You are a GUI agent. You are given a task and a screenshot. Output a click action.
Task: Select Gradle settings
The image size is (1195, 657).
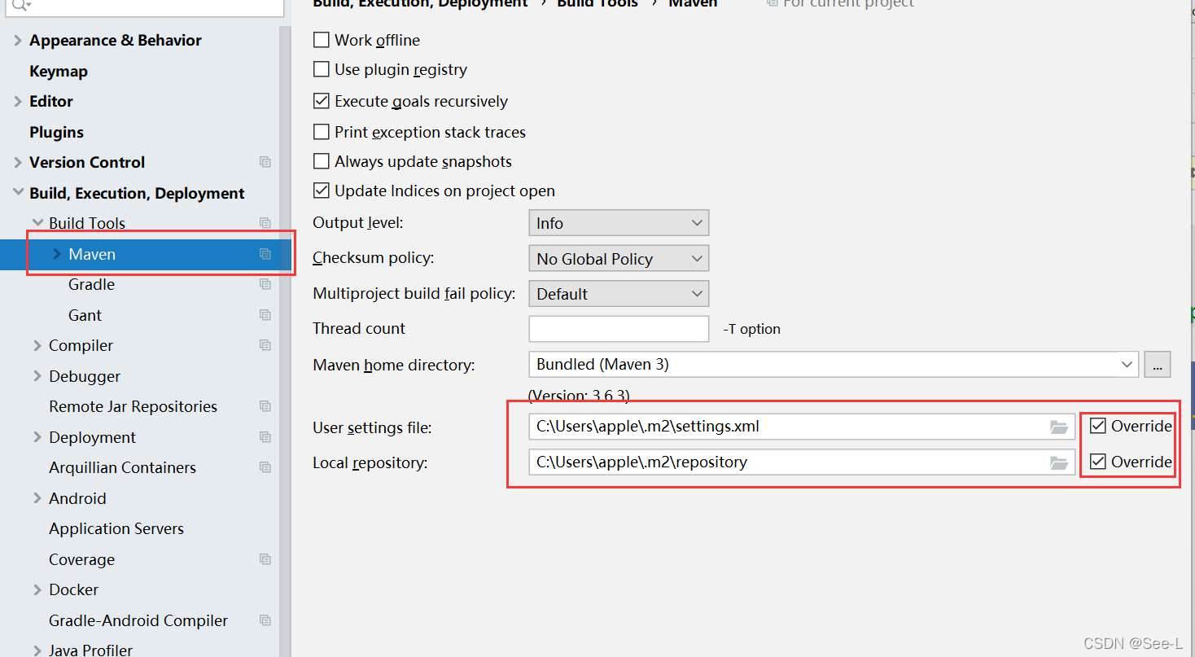coord(91,284)
